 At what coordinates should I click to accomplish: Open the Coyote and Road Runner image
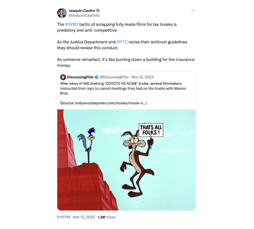click(126, 160)
